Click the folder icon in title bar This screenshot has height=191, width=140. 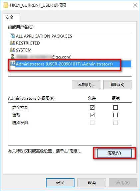click(x=6, y=5)
